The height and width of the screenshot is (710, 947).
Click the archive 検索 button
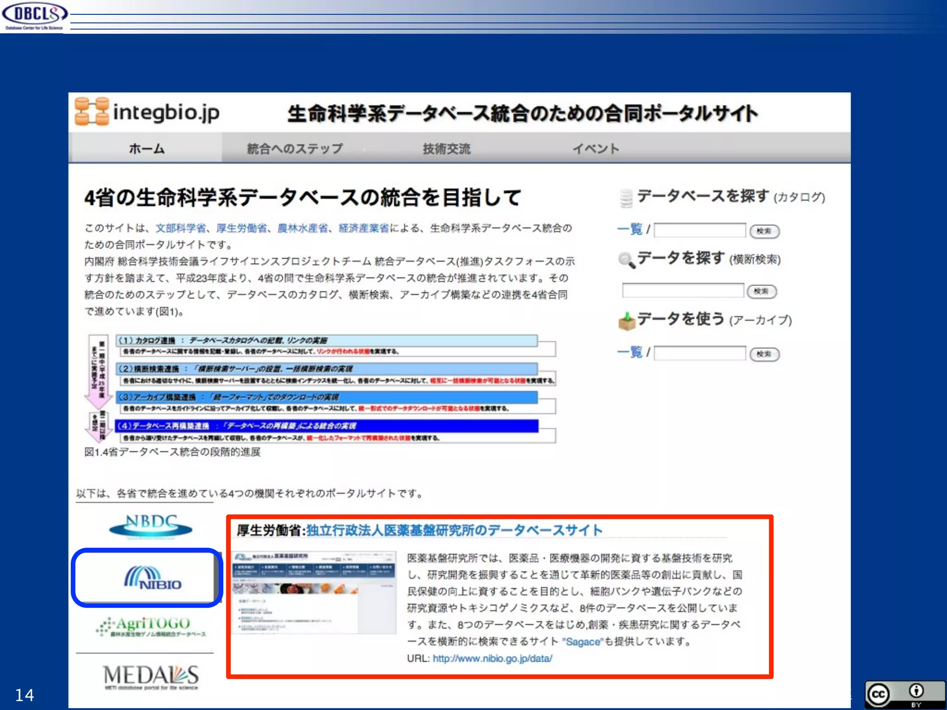point(764,354)
